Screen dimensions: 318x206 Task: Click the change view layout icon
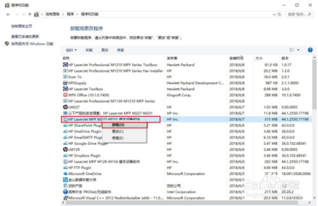(x=292, y=50)
